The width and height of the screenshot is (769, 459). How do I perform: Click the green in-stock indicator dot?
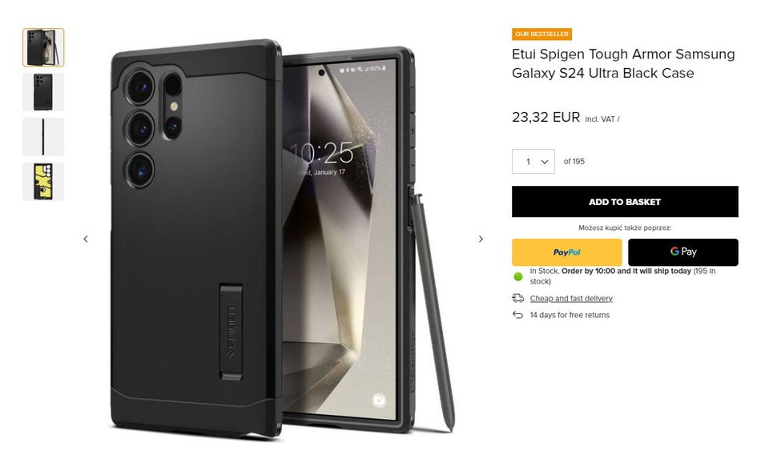pos(518,276)
